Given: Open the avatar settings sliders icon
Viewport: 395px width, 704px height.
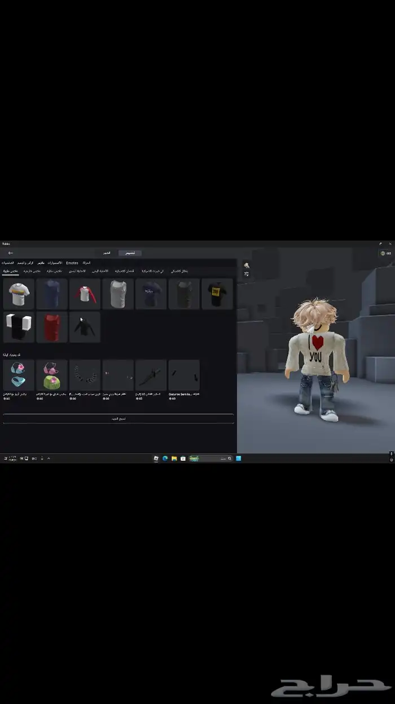Looking at the screenshot, I should tap(247, 274).
